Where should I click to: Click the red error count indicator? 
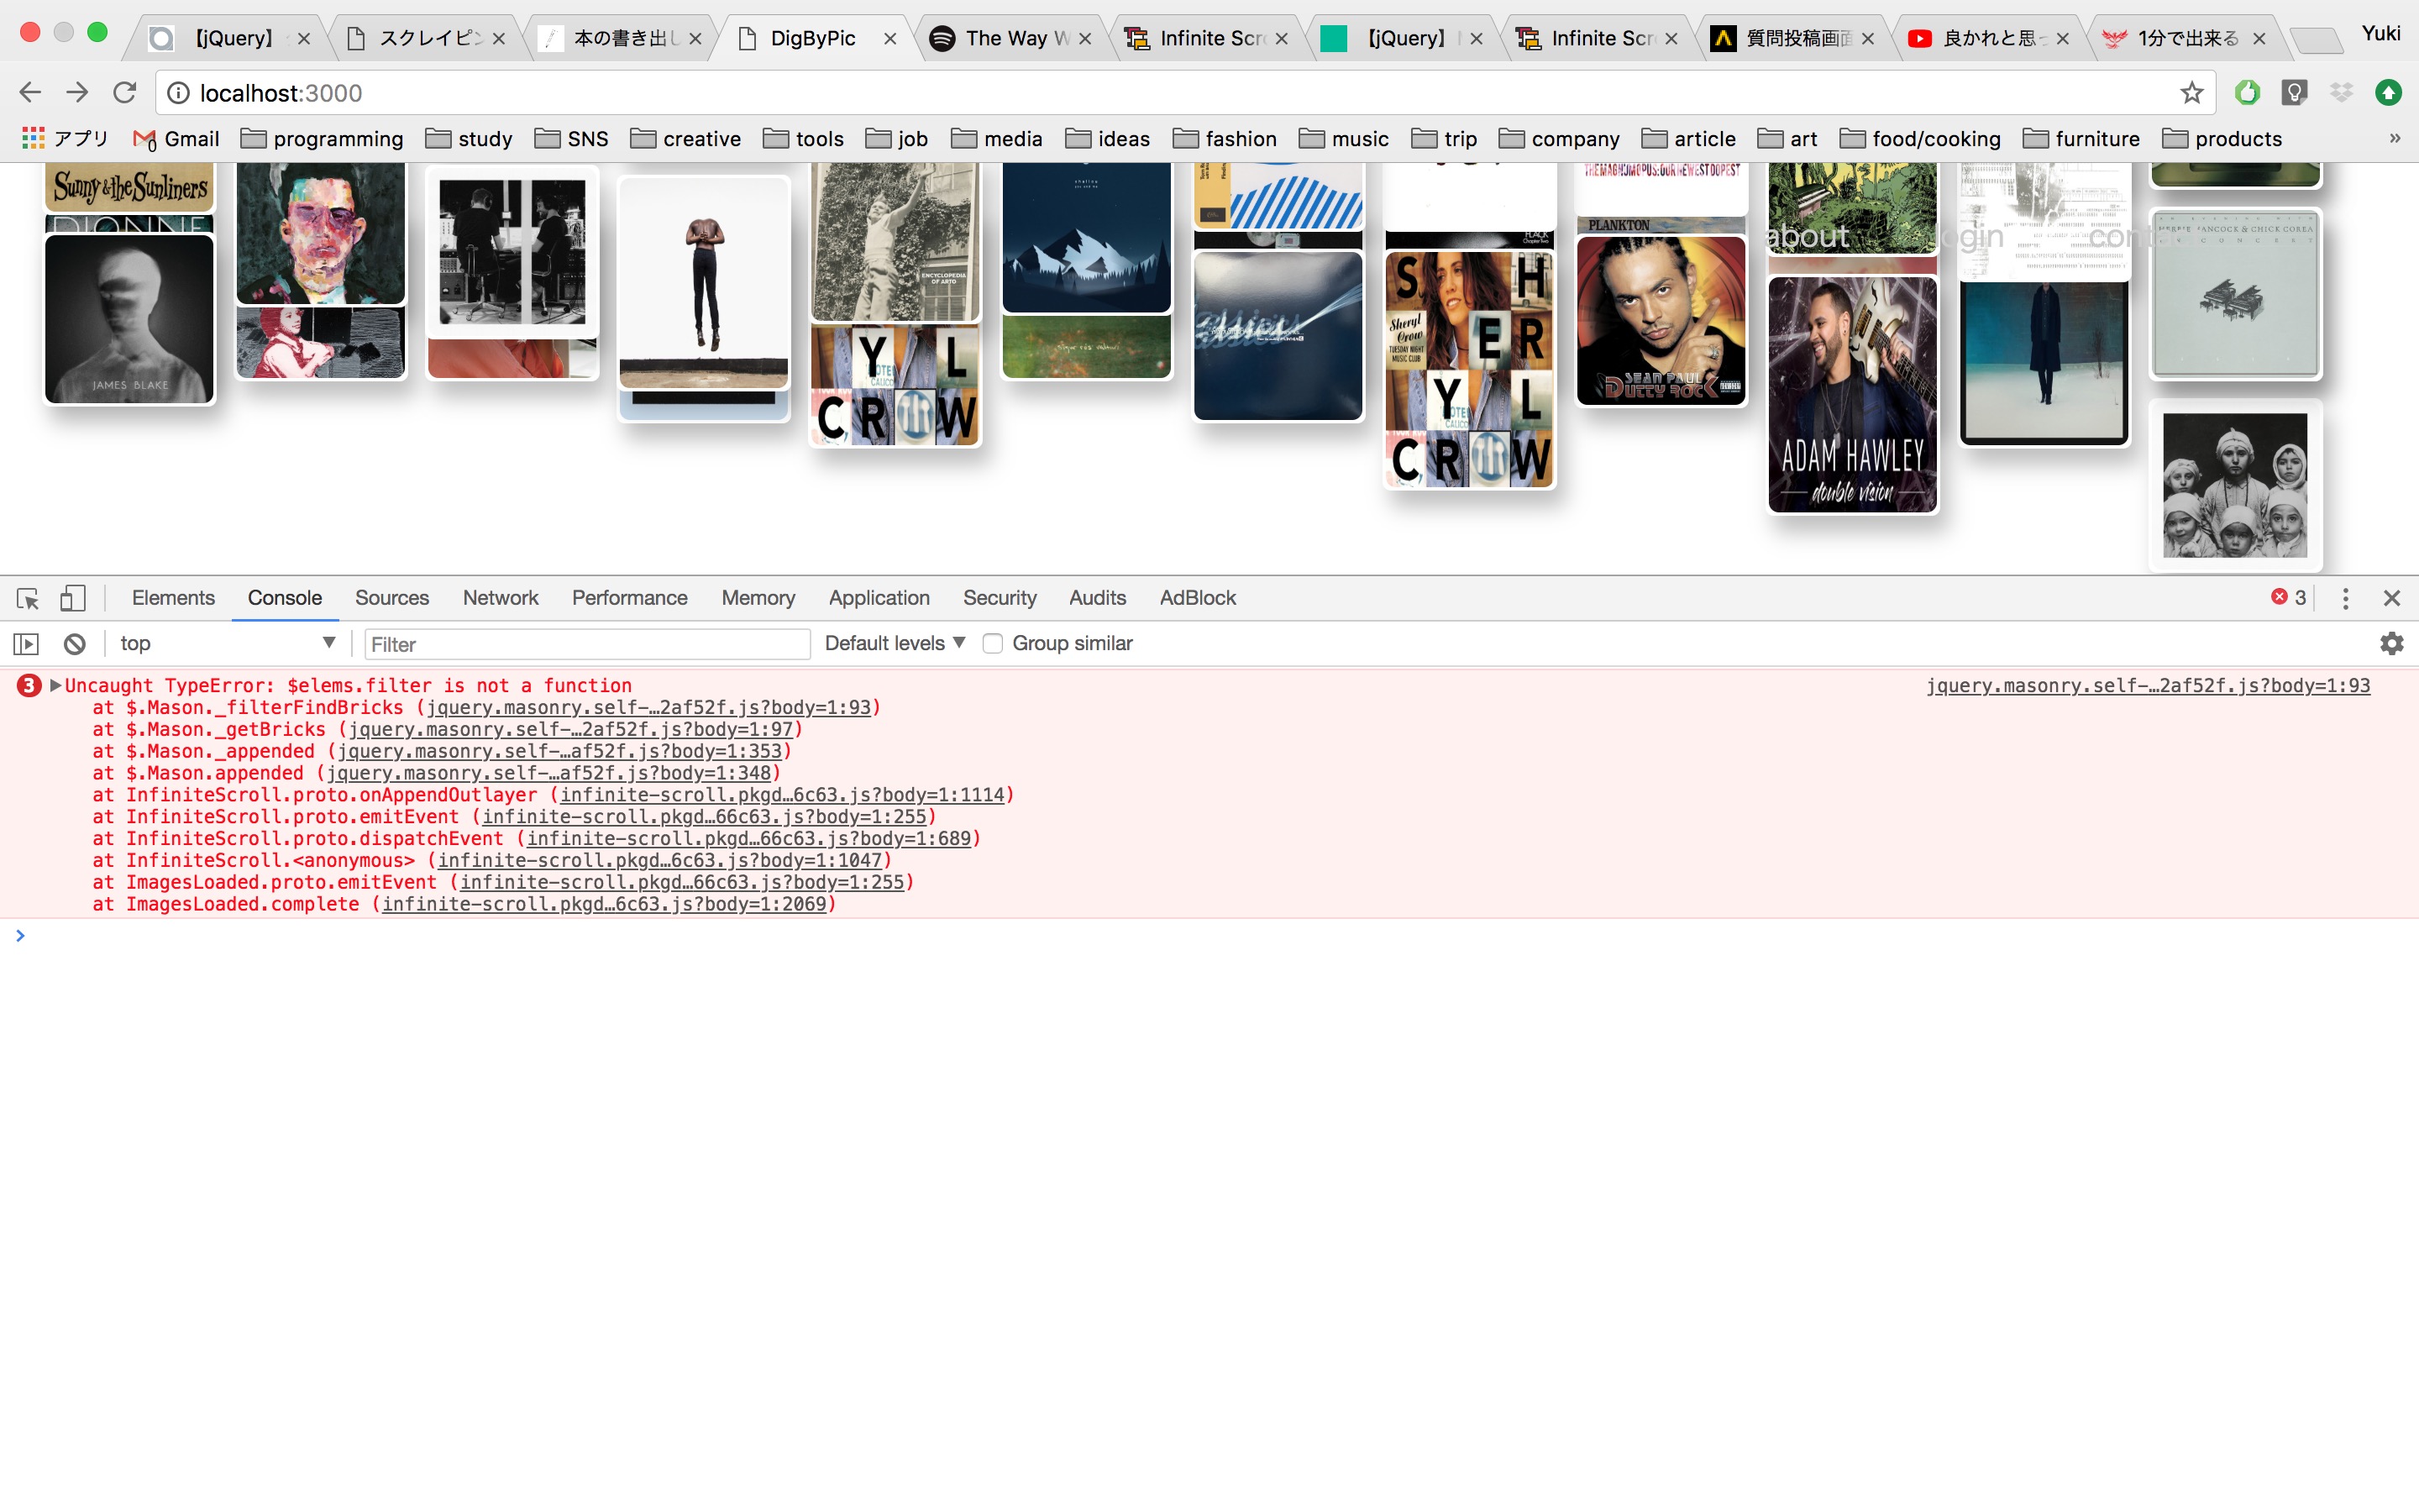coord(2288,598)
